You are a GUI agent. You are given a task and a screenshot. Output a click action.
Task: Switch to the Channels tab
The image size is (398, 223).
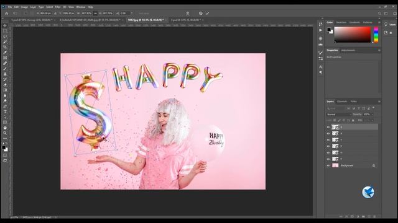click(x=342, y=102)
